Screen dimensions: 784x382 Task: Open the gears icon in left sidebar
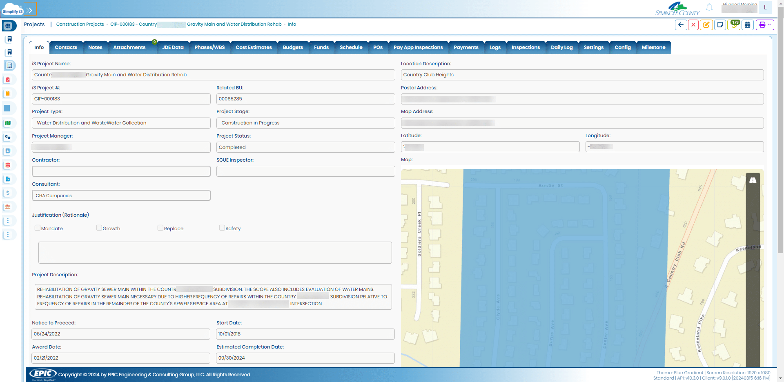(x=8, y=137)
